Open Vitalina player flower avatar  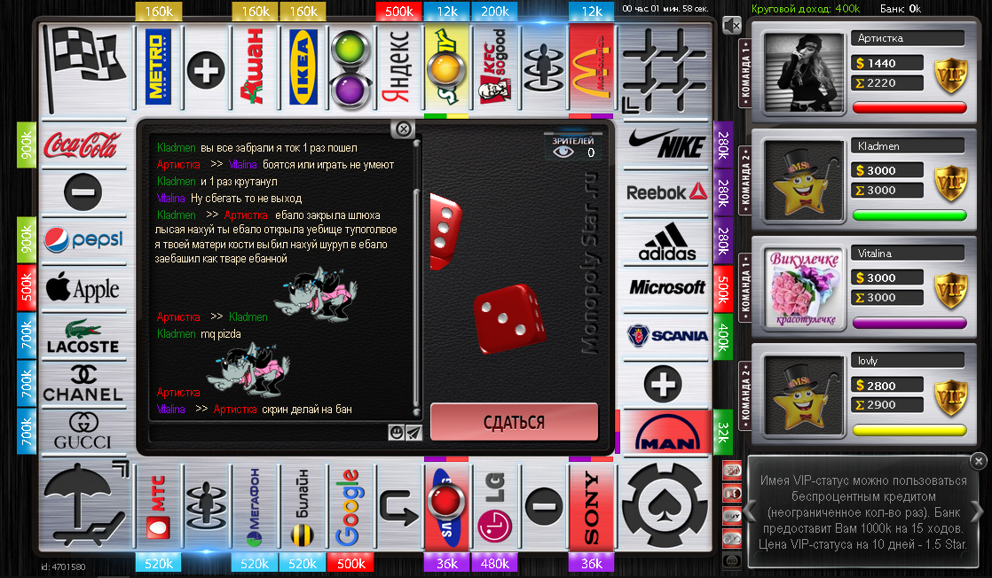pos(804,288)
